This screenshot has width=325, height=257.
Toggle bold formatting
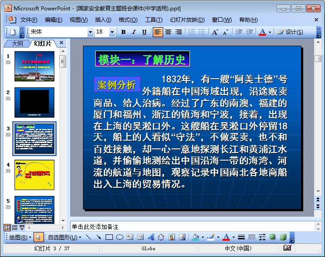tap(123, 32)
